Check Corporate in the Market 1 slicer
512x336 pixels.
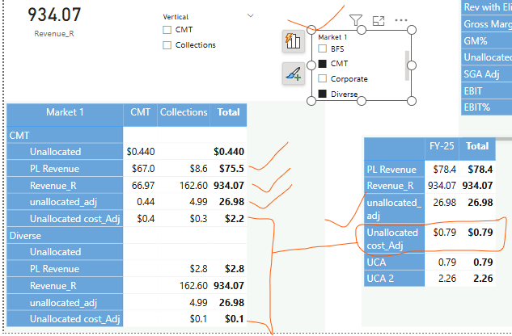point(322,78)
